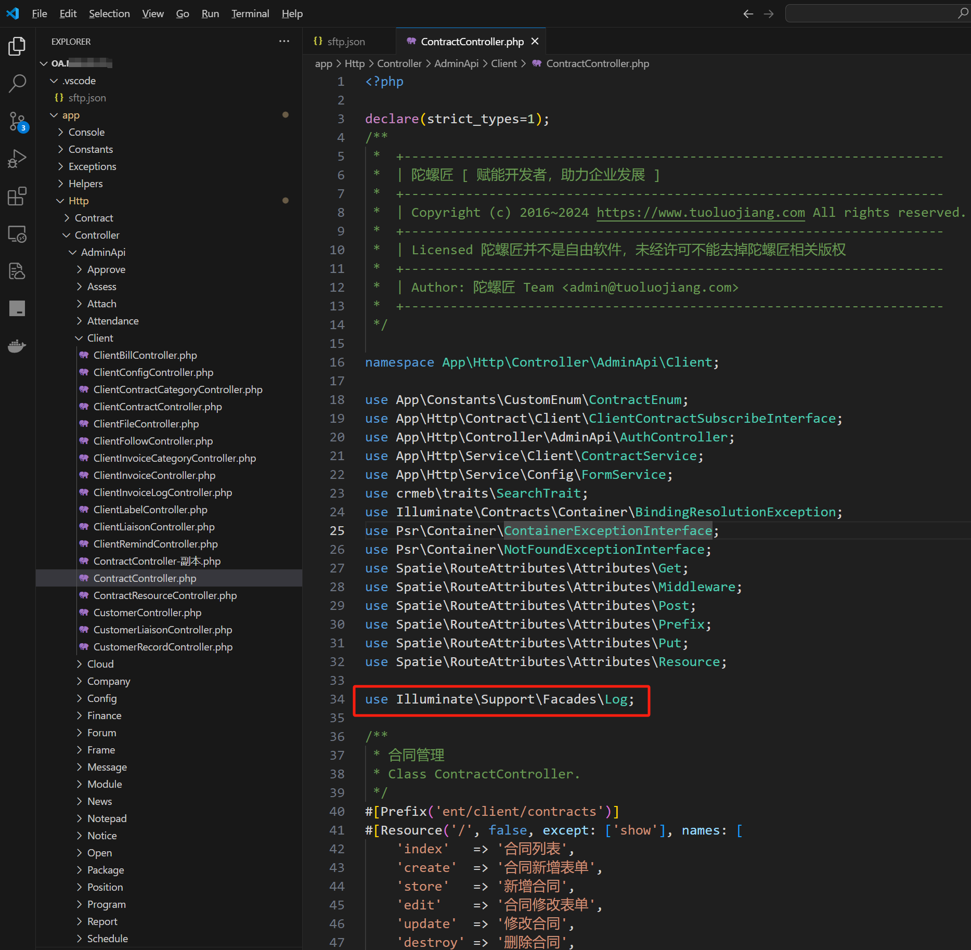Click the AdminApi breadcrumb segment
The width and height of the screenshot is (971, 950).
pyautogui.click(x=456, y=63)
